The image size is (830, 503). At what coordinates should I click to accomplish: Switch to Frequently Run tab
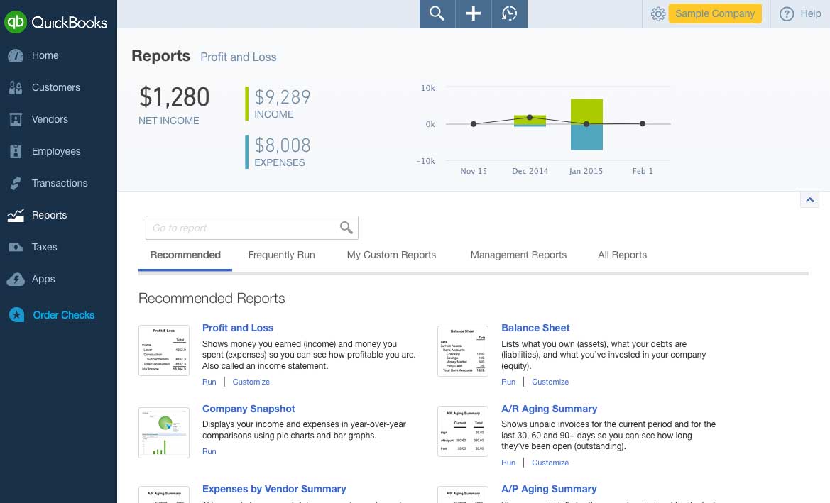[282, 255]
